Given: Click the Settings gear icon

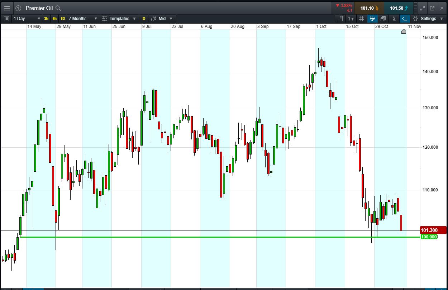Looking at the screenshot, I should click(415, 18).
